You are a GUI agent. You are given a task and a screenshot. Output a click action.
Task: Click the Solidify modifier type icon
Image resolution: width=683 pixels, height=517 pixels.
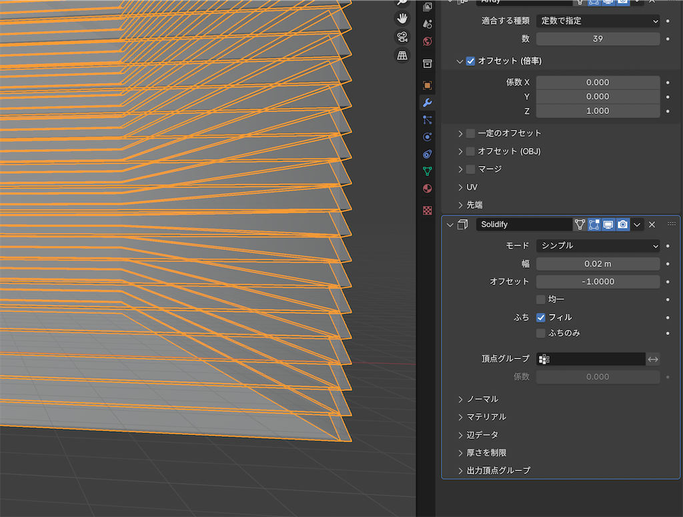463,225
